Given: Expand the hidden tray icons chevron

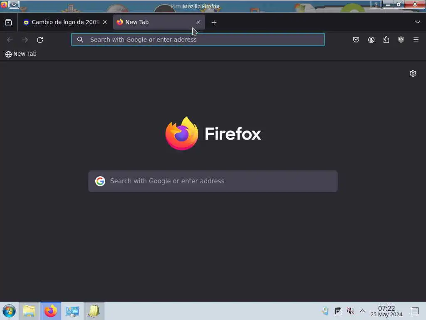Looking at the screenshot, I should click(362, 311).
